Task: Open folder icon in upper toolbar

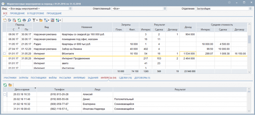Action: pyautogui.click(x=41, y=20)
